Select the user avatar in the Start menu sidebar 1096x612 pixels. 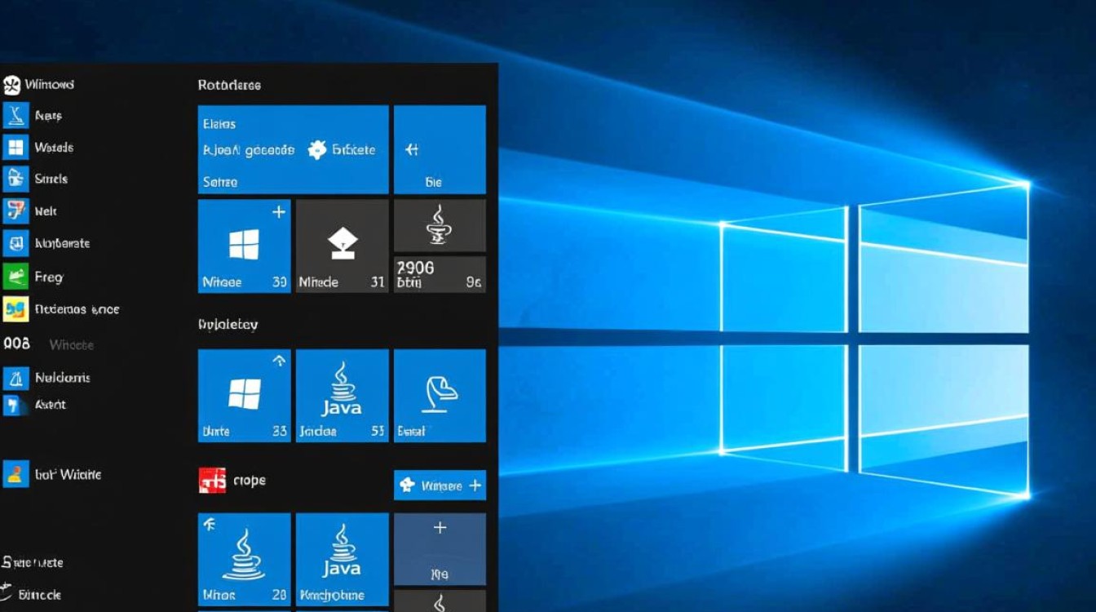[x=18, y=474]
